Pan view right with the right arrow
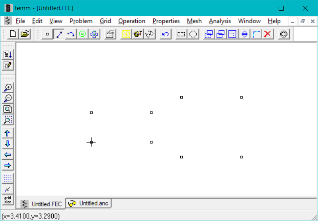Viewport: 318px width, 221px height. coord(8,165)
